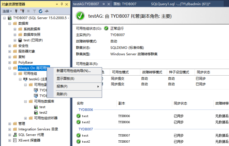Close the 对象资源管理器 panel
The height and width of the screenshot is (146, 229).
67,4
